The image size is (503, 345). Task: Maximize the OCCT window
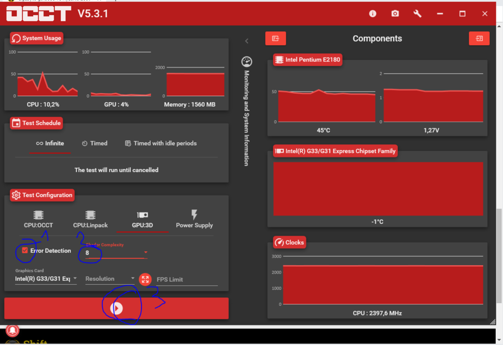point(462,14)
